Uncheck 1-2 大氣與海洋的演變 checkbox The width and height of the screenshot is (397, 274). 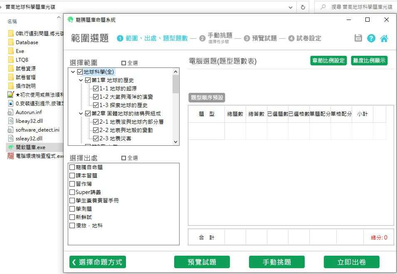[96, 97]
